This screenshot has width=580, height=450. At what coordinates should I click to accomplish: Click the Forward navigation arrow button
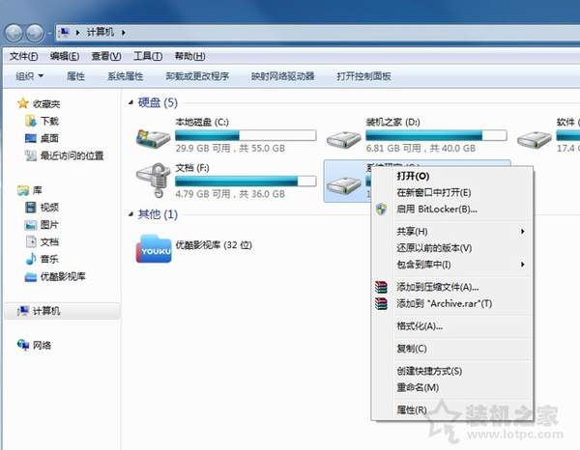point(35,33)
